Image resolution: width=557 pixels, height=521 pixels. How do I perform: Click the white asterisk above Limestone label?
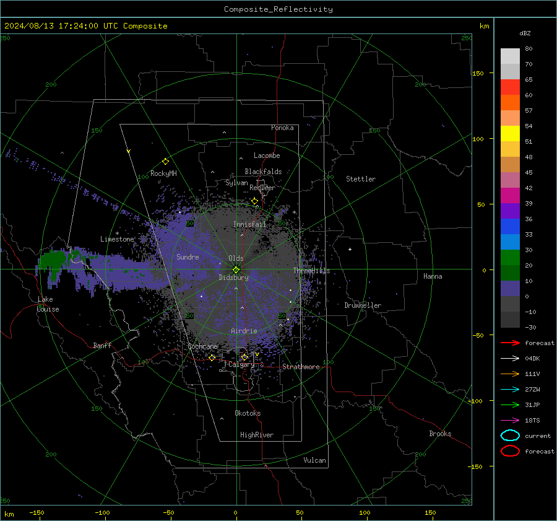117,234
